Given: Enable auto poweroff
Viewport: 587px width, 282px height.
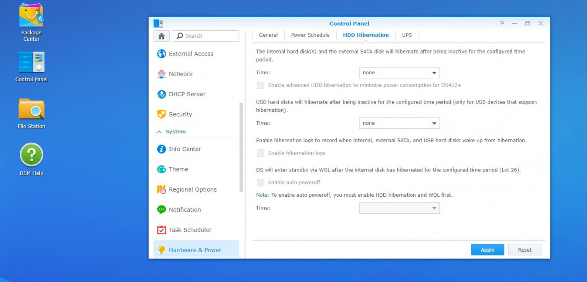Looking at the screenshot, I should 260,182.
